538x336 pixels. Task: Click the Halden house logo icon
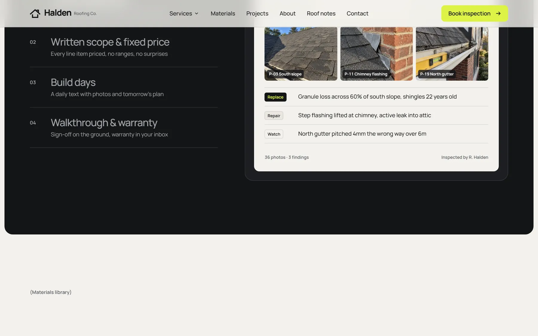pyautogui.click(x=35, y=13)
